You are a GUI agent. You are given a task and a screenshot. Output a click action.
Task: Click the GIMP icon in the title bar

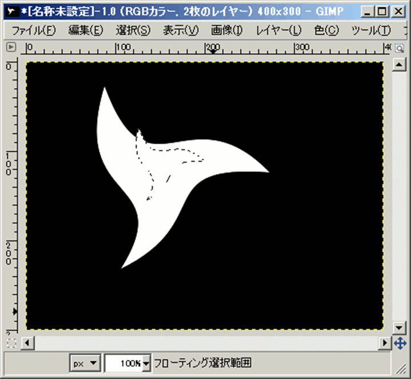coord(9,10)
